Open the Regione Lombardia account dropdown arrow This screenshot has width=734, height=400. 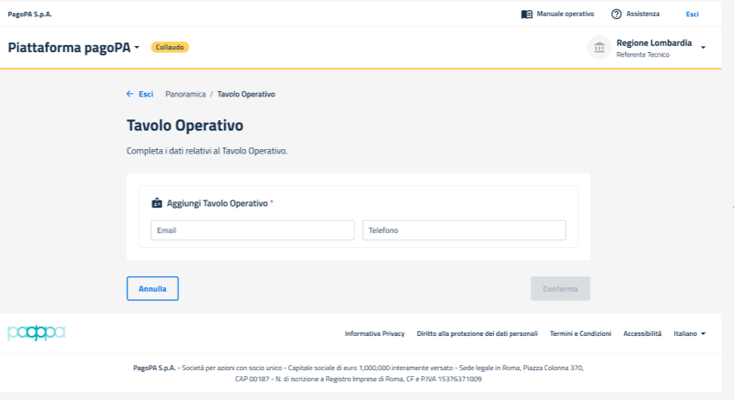coord(703,48)
